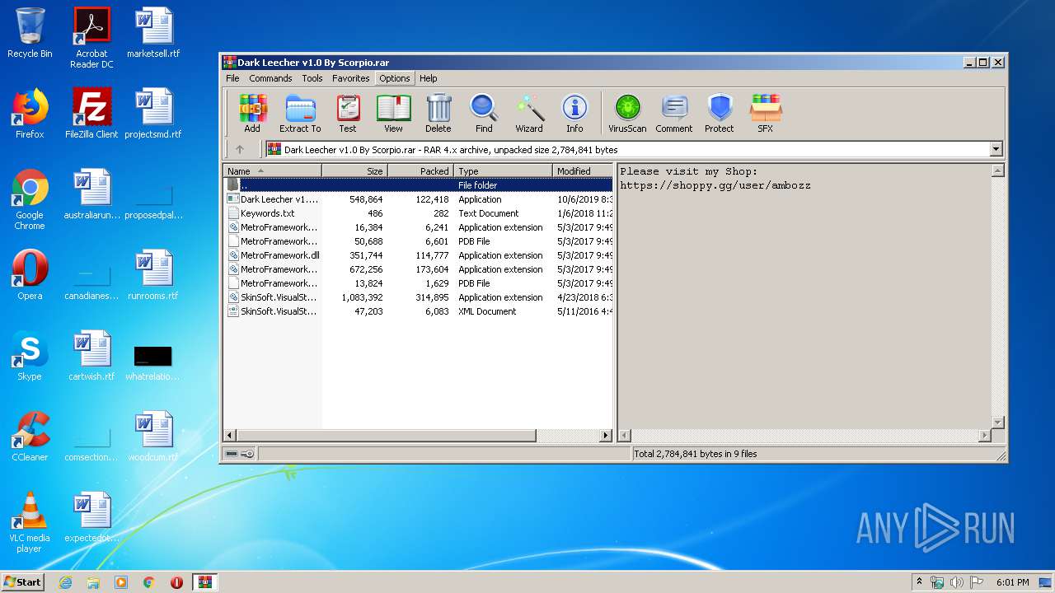
Task: Open the File menu
Action: tap(232, 78)
